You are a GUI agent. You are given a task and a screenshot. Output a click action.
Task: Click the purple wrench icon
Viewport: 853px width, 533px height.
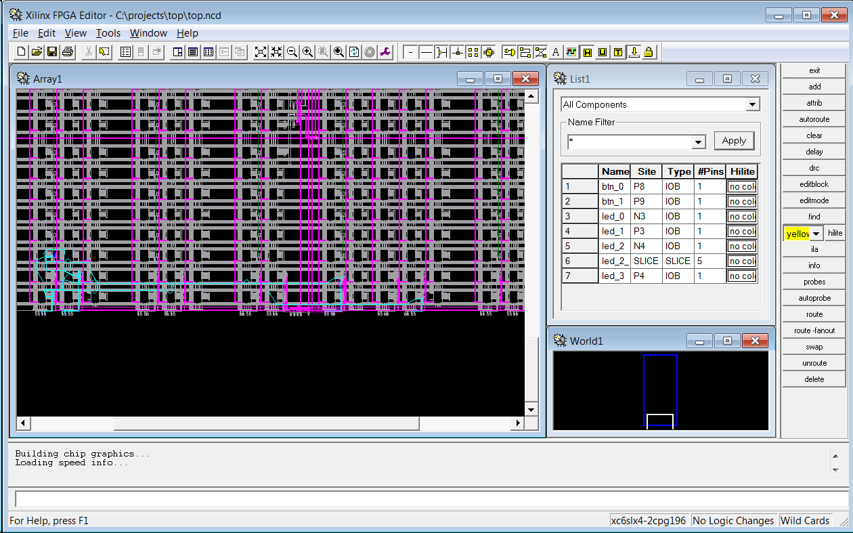[x=385, y=51]
